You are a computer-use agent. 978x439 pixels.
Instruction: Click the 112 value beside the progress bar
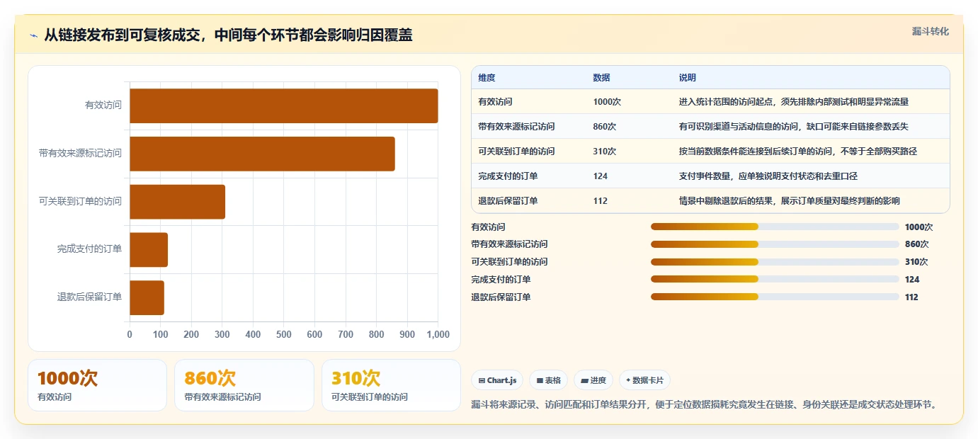coord(912,297)
